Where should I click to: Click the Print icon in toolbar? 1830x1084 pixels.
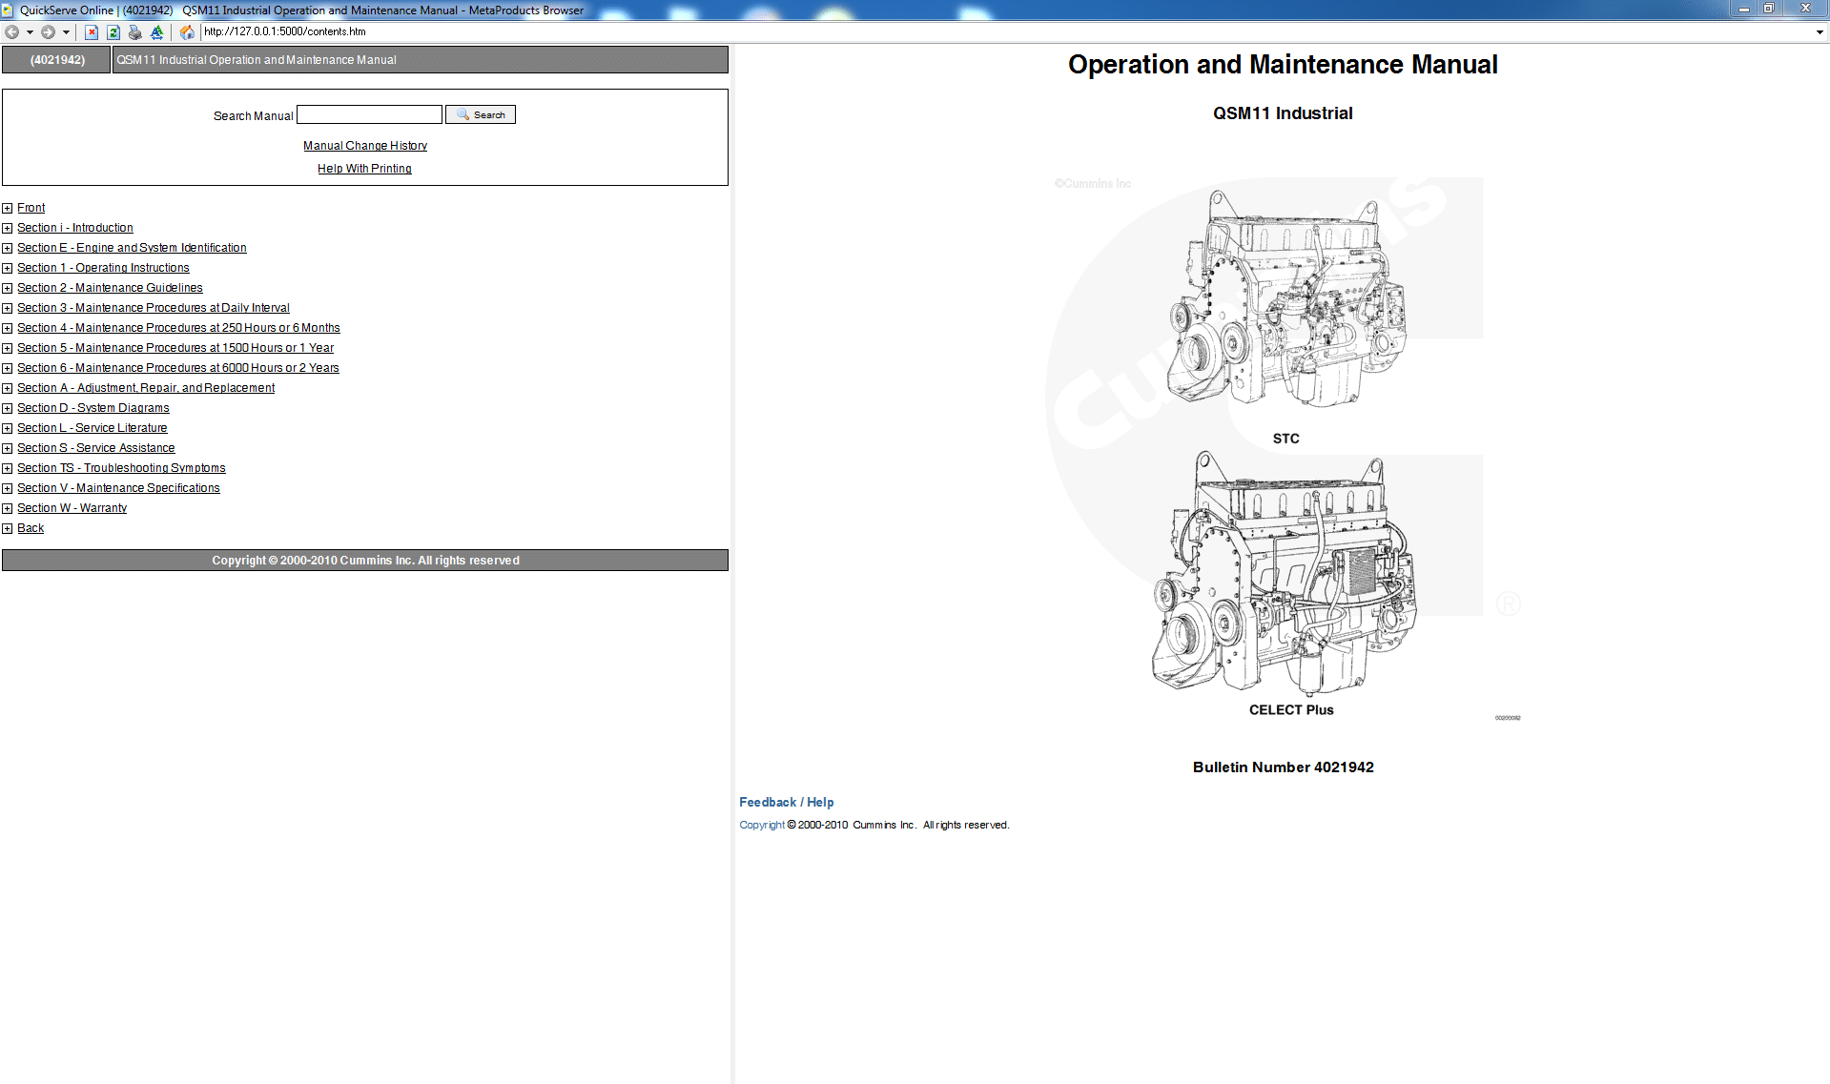click(x=134, y=31)
